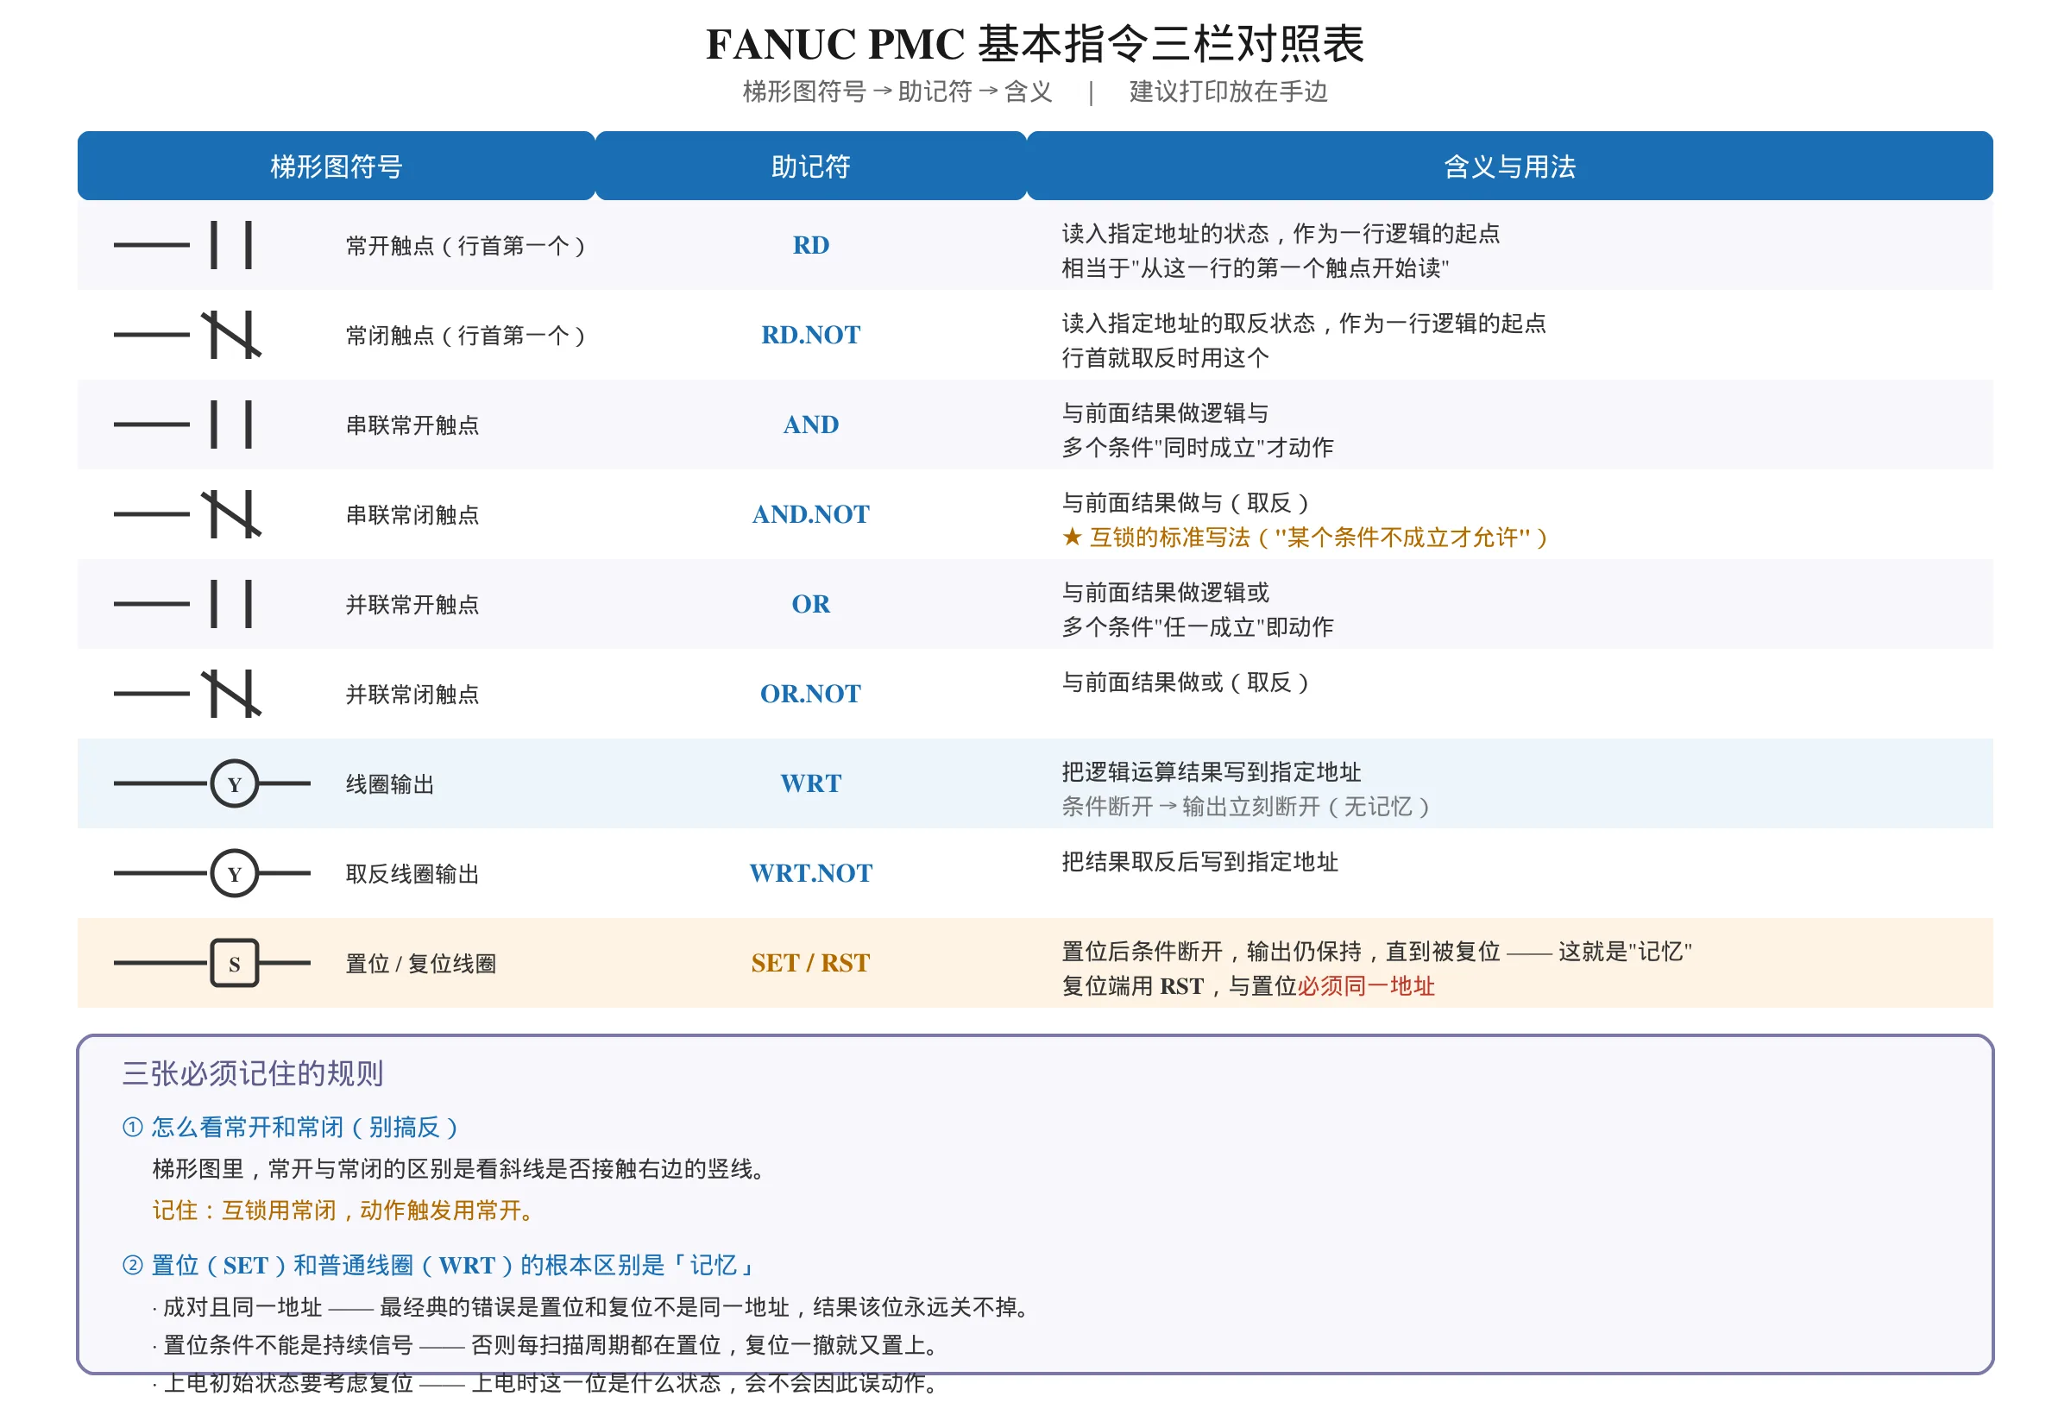Click the label 串联常开触点
Viewport: 2071px width, 1415px height.
[x=412, y=425]
